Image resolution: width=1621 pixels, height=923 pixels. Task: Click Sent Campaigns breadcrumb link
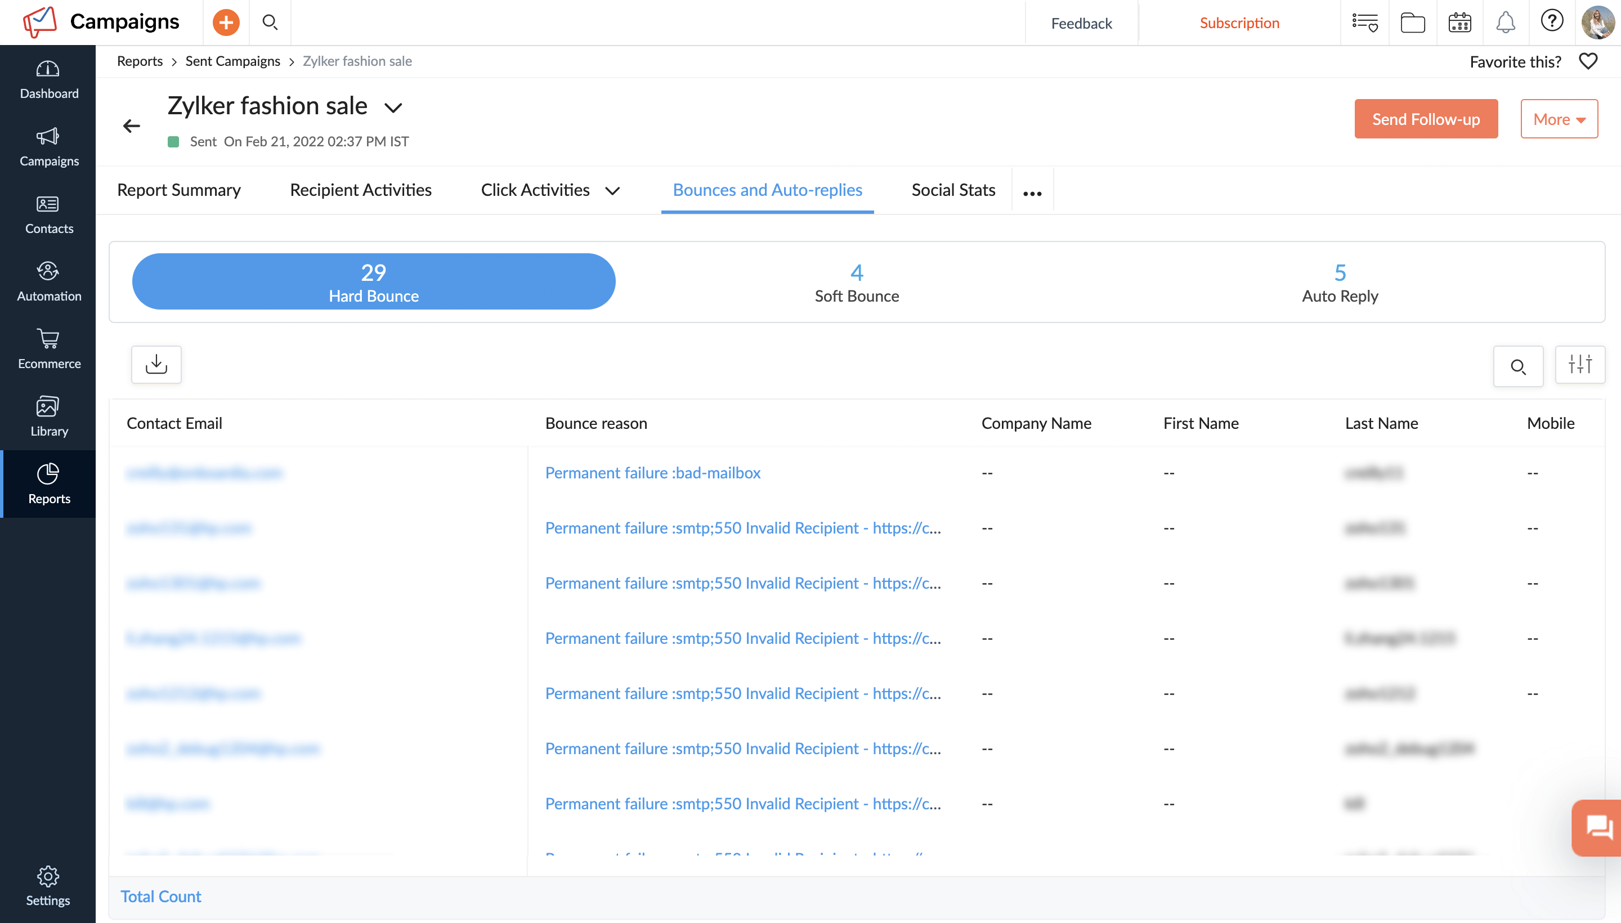coord(232,61)
